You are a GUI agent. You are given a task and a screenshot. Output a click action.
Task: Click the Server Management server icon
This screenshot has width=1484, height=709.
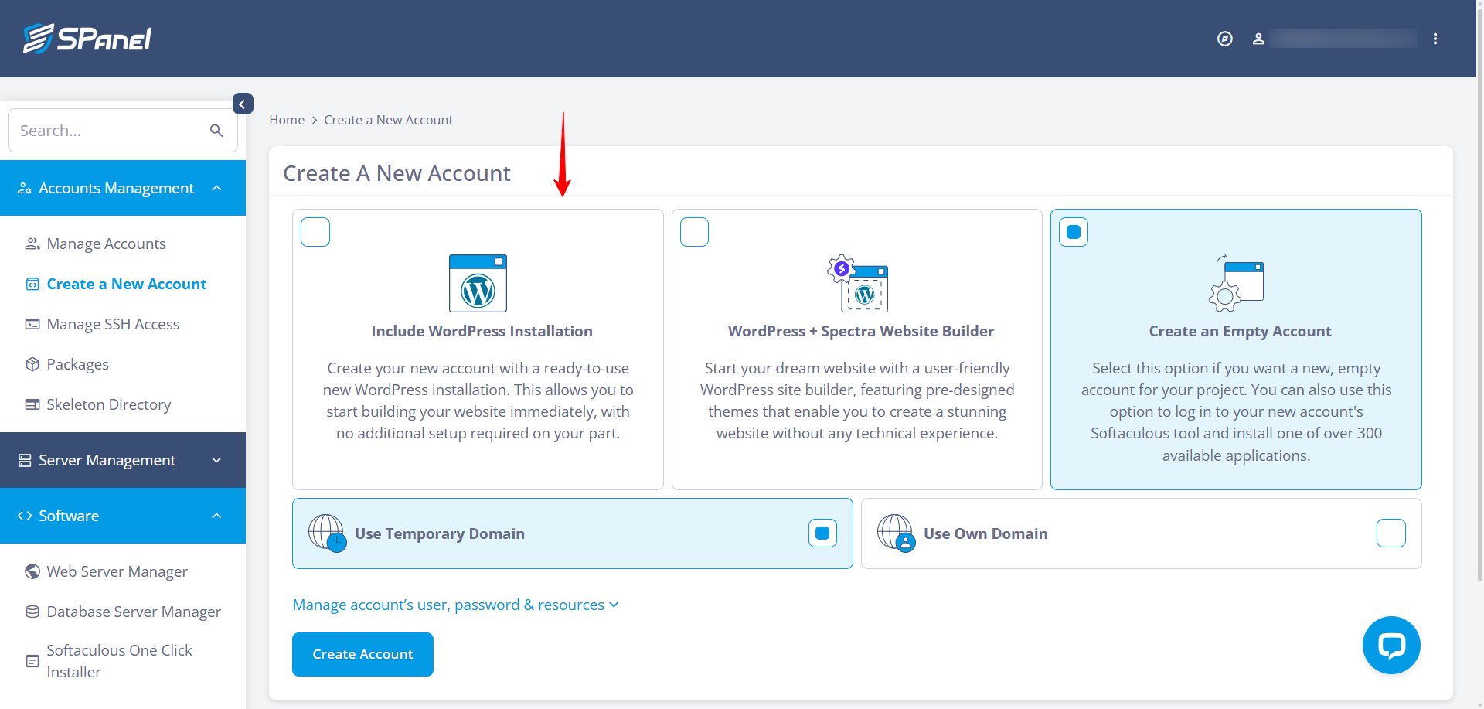point(25,460)
